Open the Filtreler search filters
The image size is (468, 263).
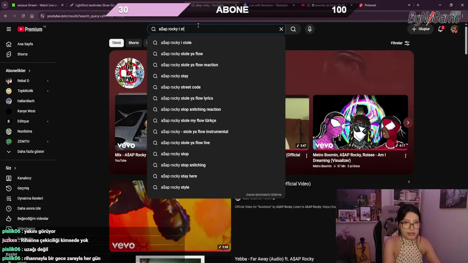pos(400,43)
